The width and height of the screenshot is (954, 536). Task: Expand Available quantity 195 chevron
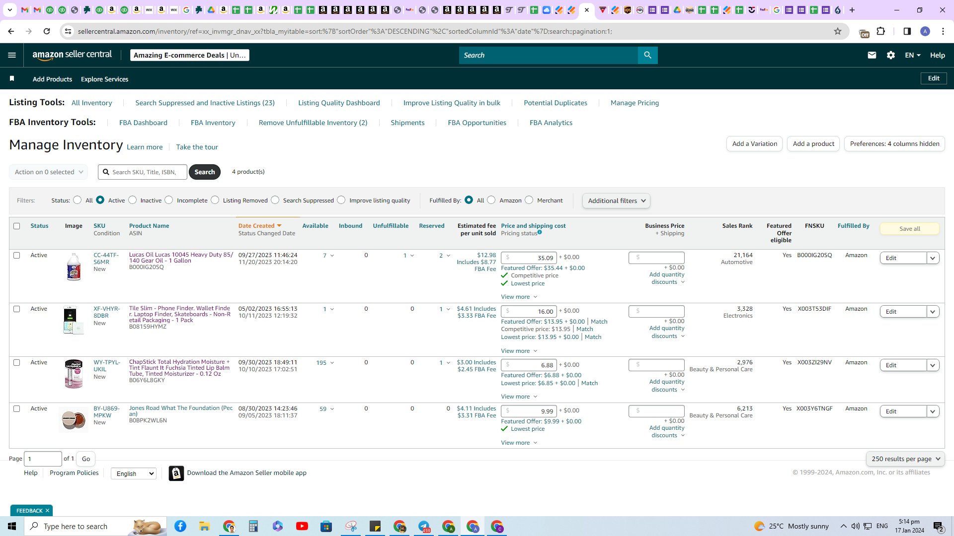332,363
